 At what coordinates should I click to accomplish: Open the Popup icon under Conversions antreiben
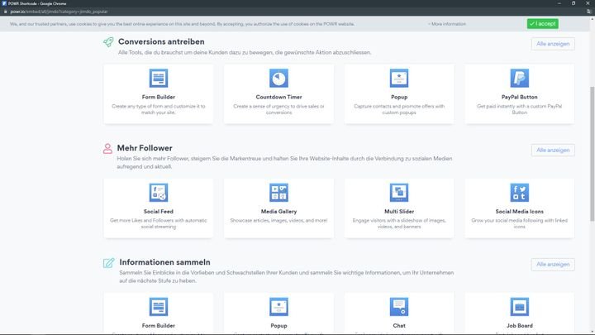pos(399,79)
